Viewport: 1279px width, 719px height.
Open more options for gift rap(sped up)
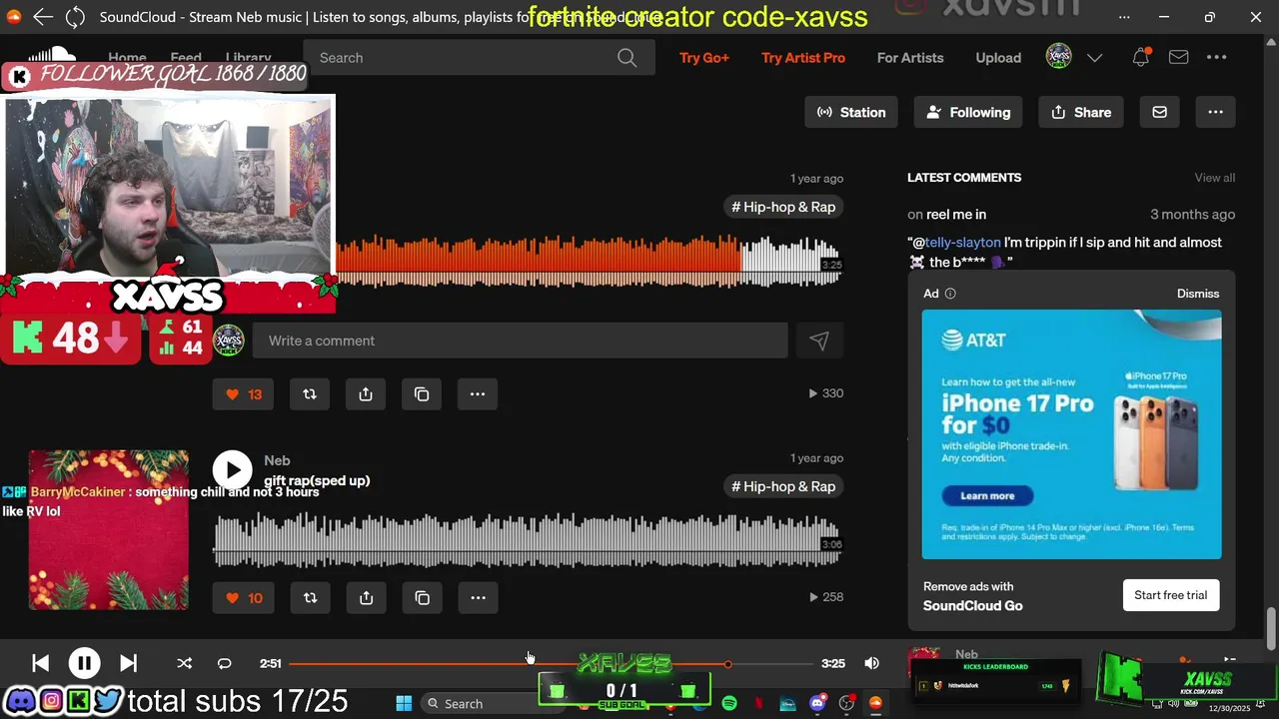[478, 597]
